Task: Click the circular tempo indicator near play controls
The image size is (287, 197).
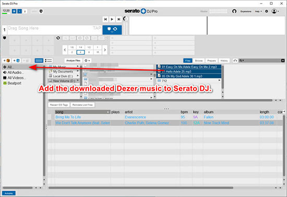Action: [125, 19]
